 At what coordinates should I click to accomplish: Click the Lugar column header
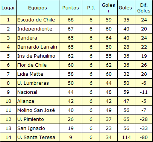point(8,8)
